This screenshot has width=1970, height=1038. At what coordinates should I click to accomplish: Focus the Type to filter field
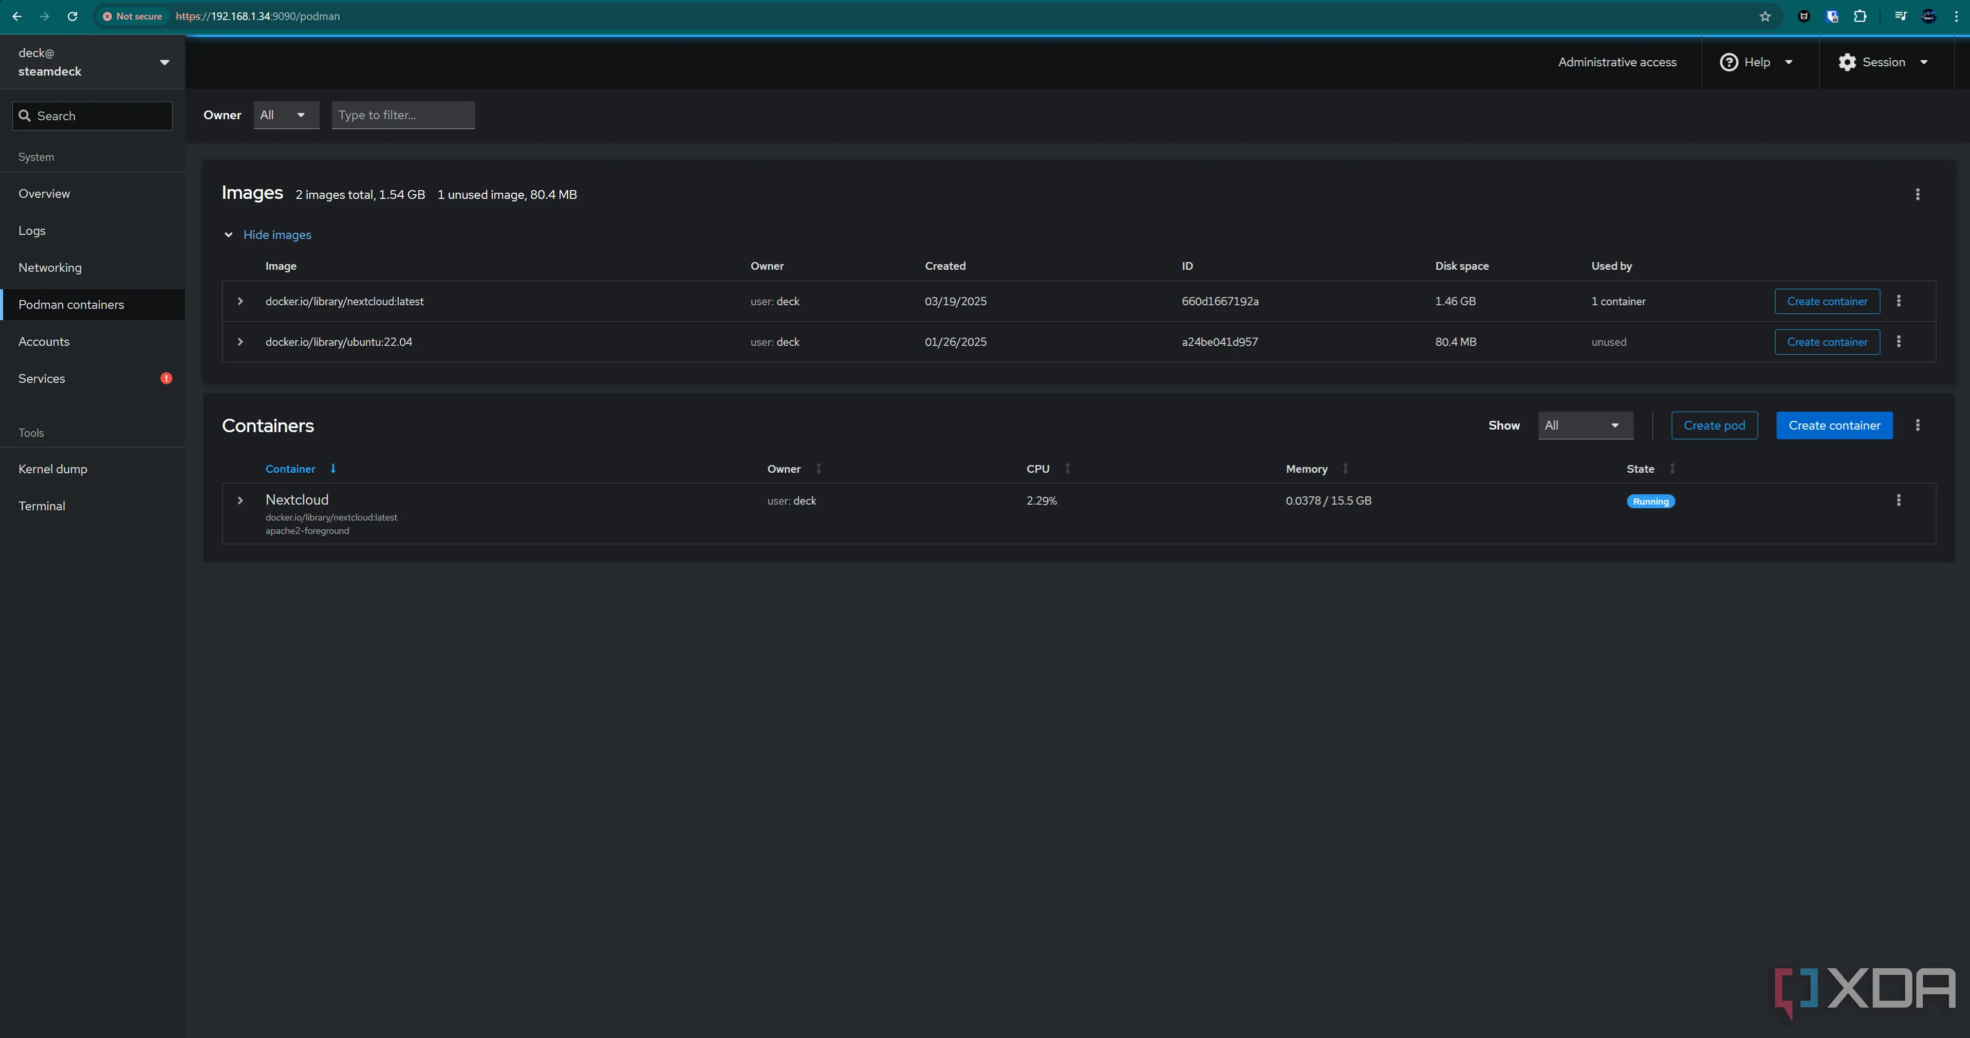click(x=403, y=115)
